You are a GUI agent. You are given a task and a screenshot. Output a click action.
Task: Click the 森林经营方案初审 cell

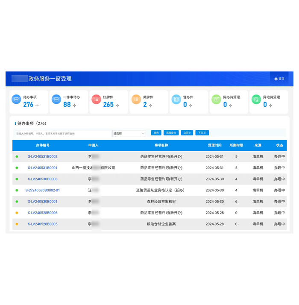click(x=161, y=202)
